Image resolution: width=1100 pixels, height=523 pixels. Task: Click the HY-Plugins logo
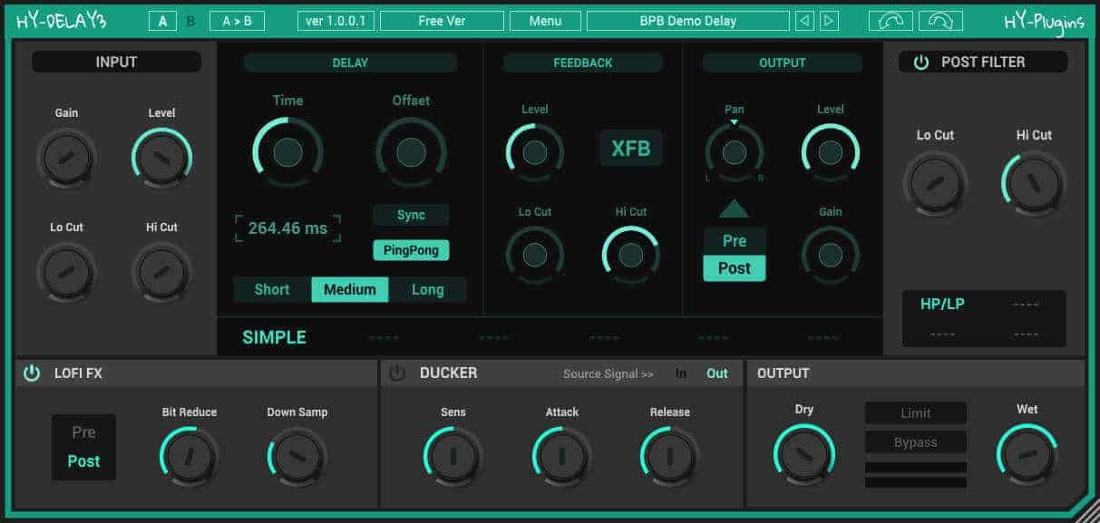(x=1044, y=21)
